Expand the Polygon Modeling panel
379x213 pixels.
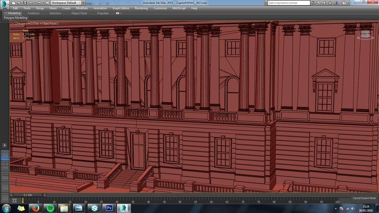15,18
